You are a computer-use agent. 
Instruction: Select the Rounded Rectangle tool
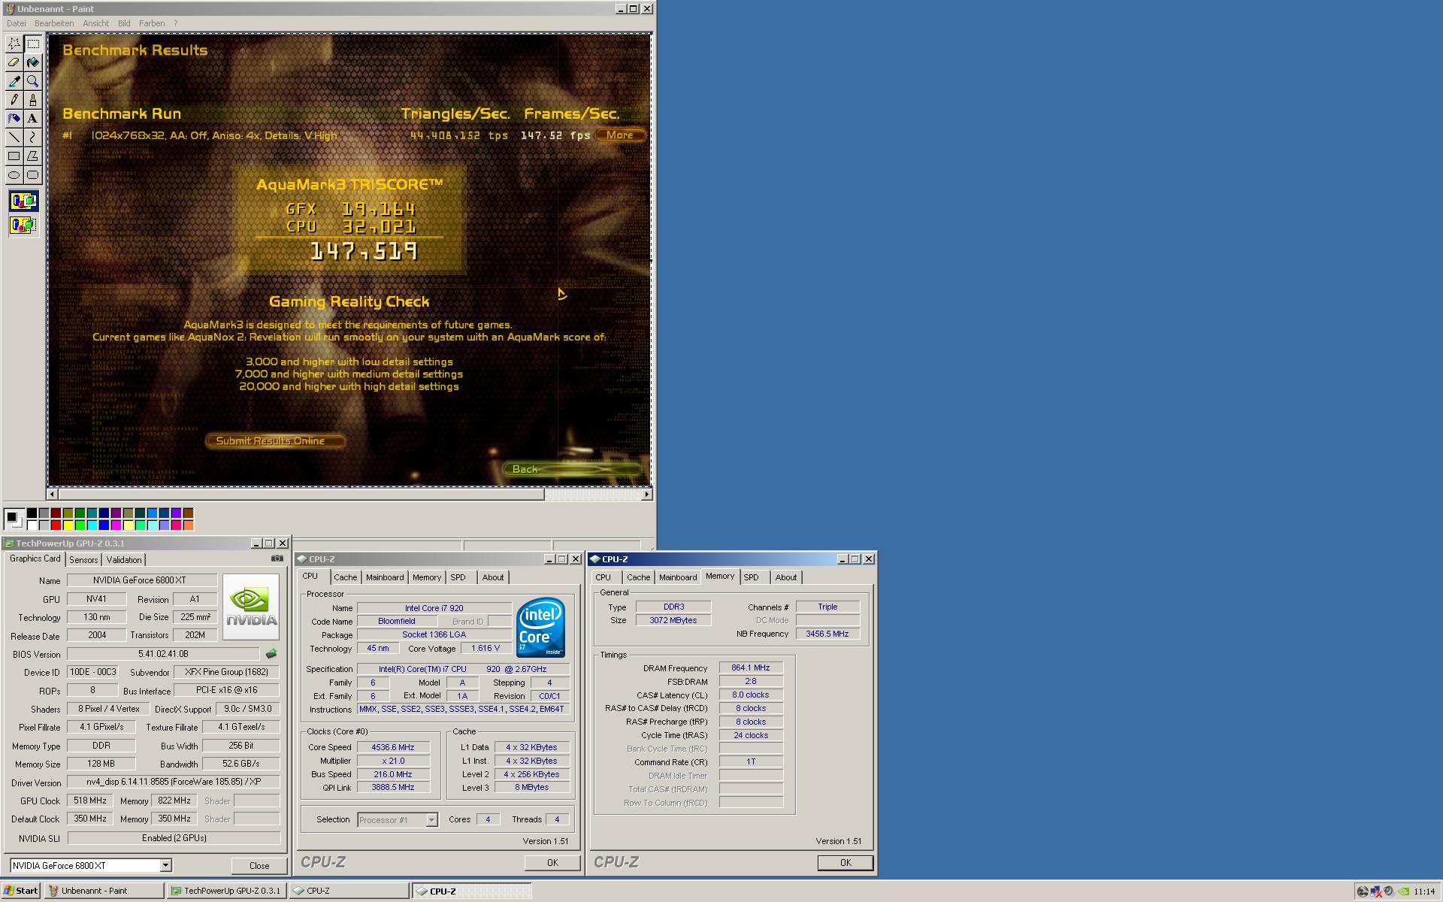pos(33,175)
